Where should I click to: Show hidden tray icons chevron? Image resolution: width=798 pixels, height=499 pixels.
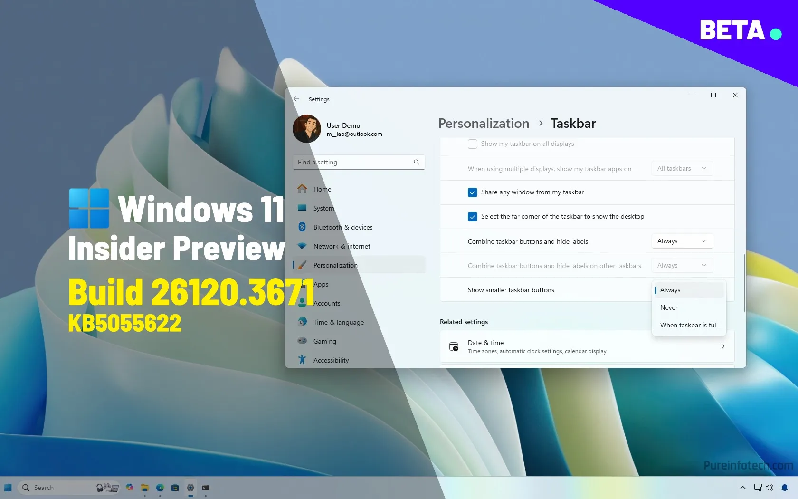pyautogui.click(x=743, y=488)
